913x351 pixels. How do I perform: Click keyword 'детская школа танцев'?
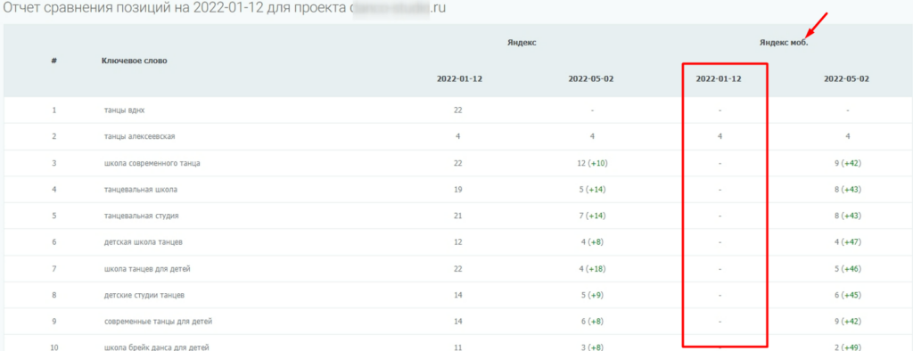coord(144,242)
